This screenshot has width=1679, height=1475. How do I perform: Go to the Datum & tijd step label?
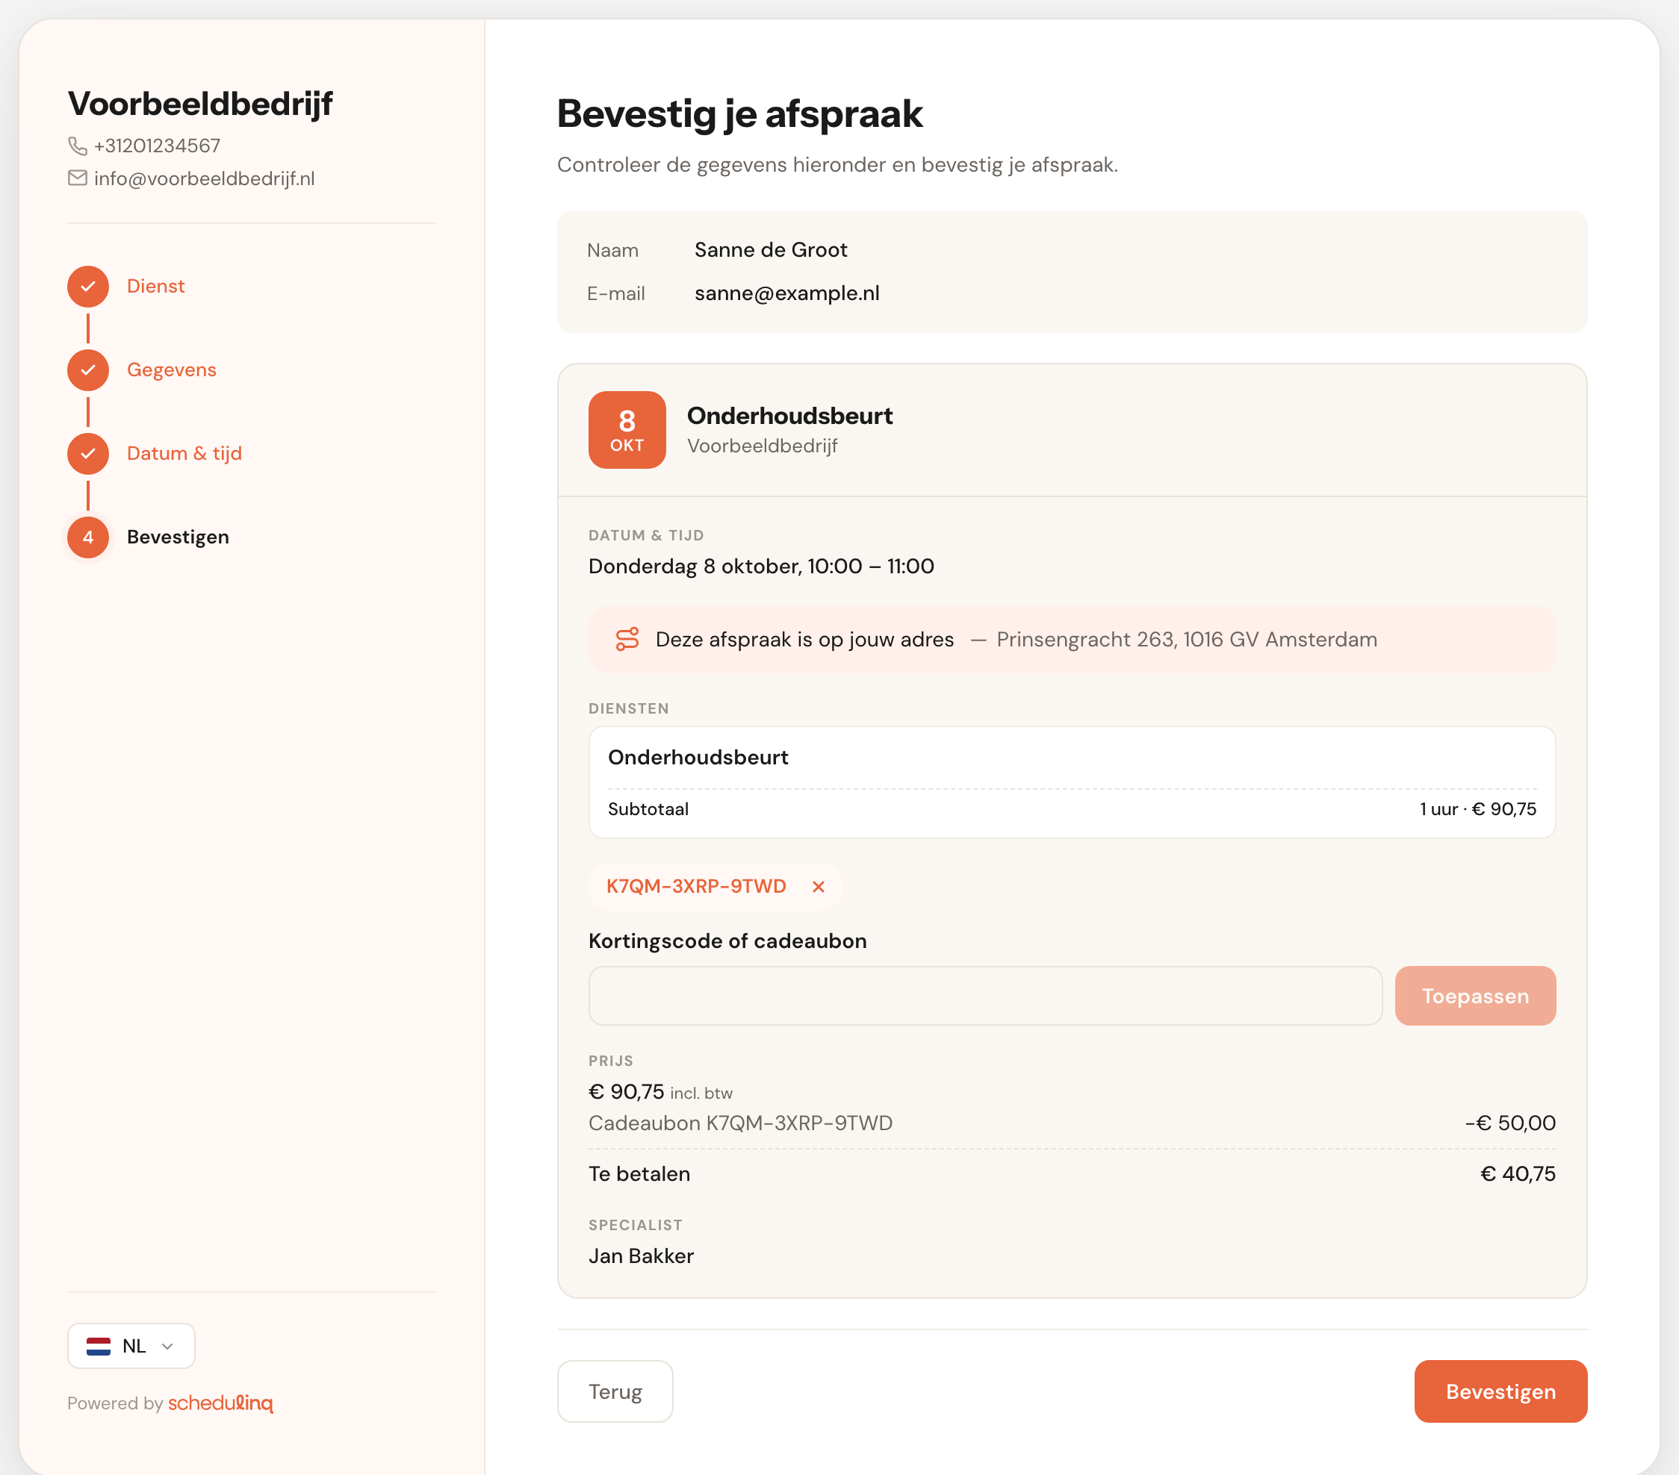(x=184, y=454)
